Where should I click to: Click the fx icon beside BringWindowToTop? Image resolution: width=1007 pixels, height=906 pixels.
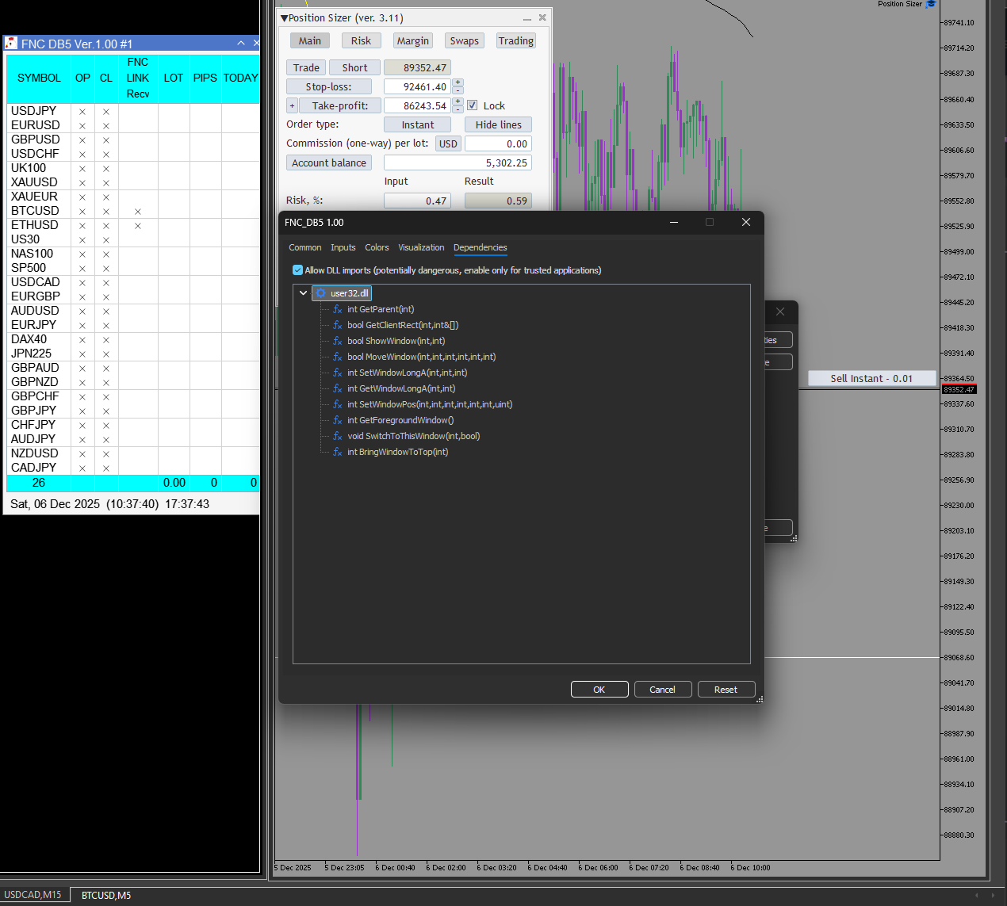[337, 452]
